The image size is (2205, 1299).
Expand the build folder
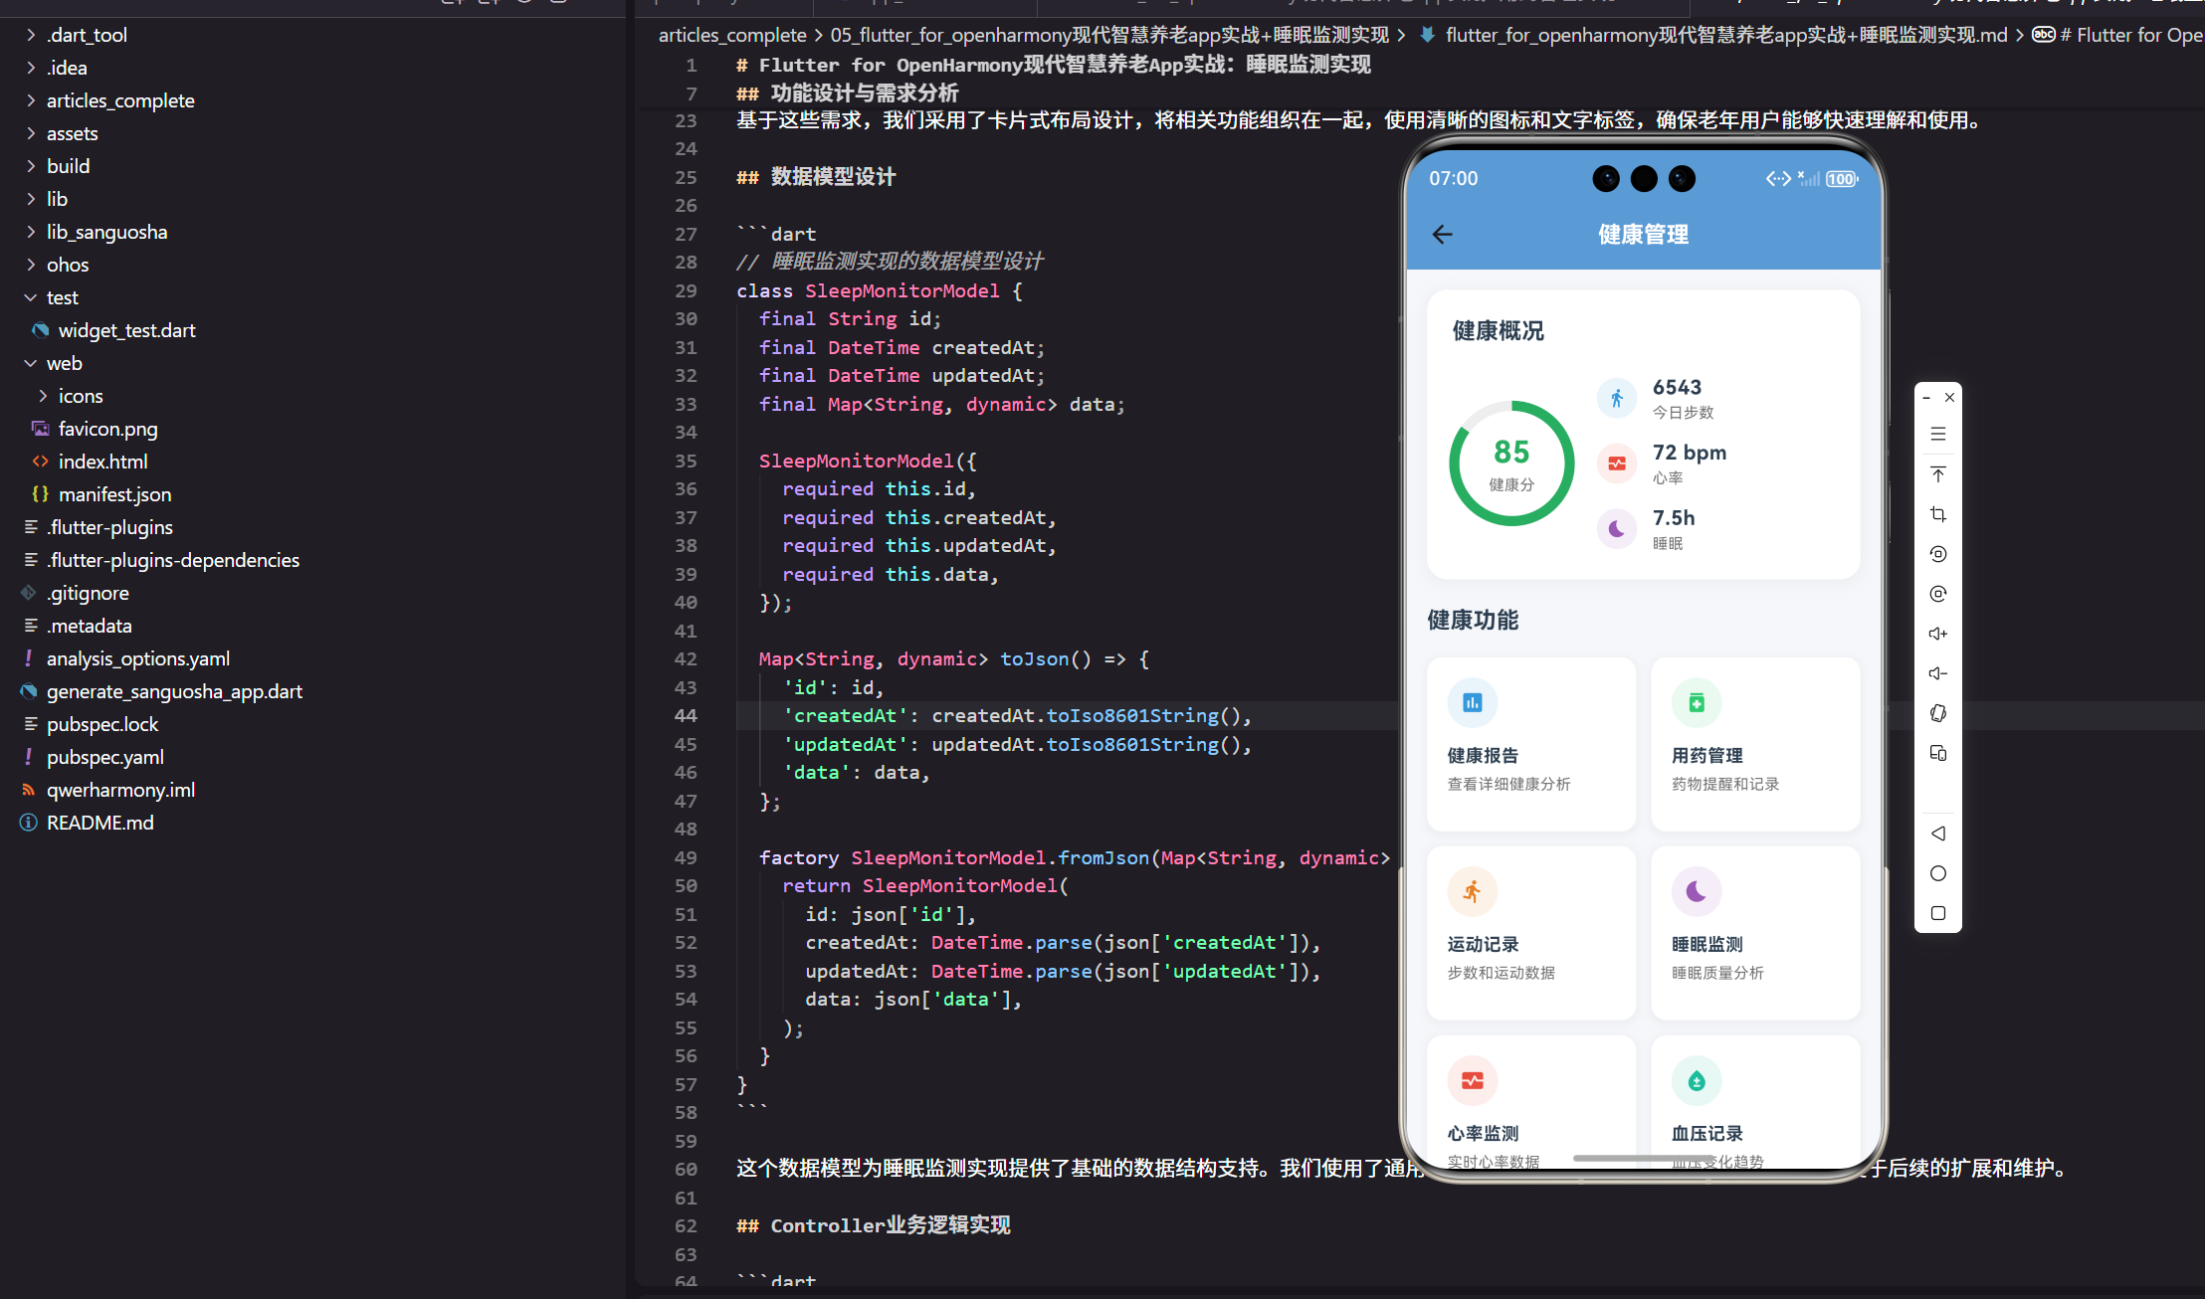[x=31, y=166]
